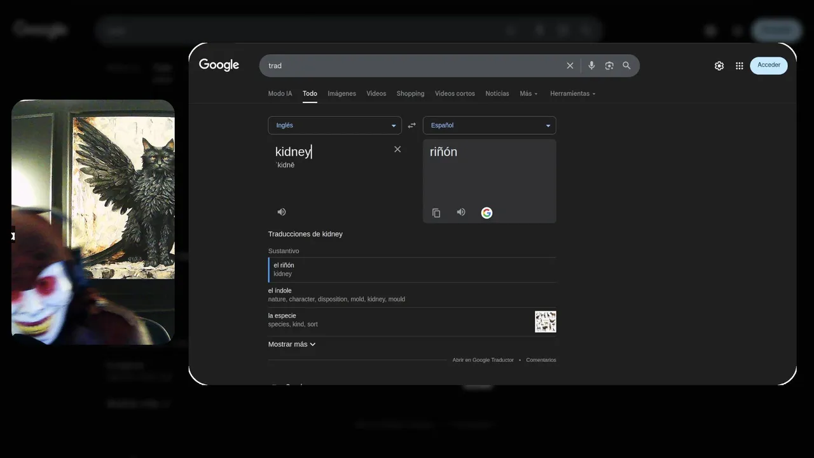
Task: Open the Inglés source language dropdown
Action: click(335, 125)
